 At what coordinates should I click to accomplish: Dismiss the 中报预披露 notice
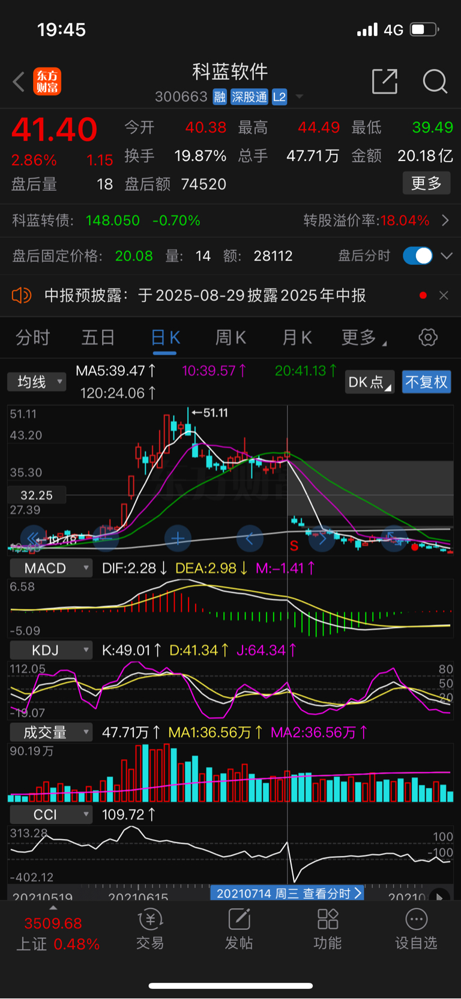click(444, 296)
